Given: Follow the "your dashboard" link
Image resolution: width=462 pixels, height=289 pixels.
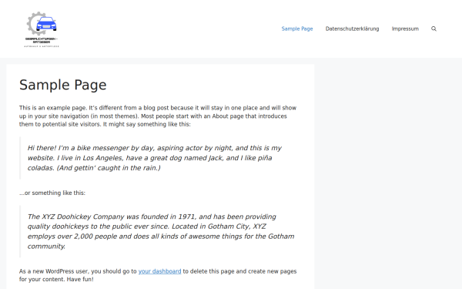Looking at the screenshot, I should coord(159,271).
